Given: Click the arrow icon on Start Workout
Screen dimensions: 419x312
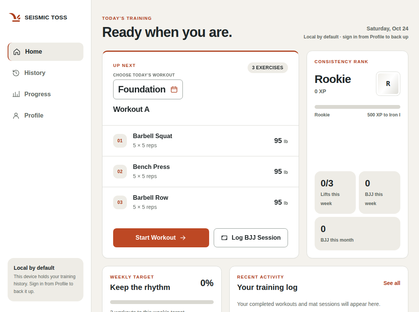Looking at the screenshot, I should click(x=183, y=238).
